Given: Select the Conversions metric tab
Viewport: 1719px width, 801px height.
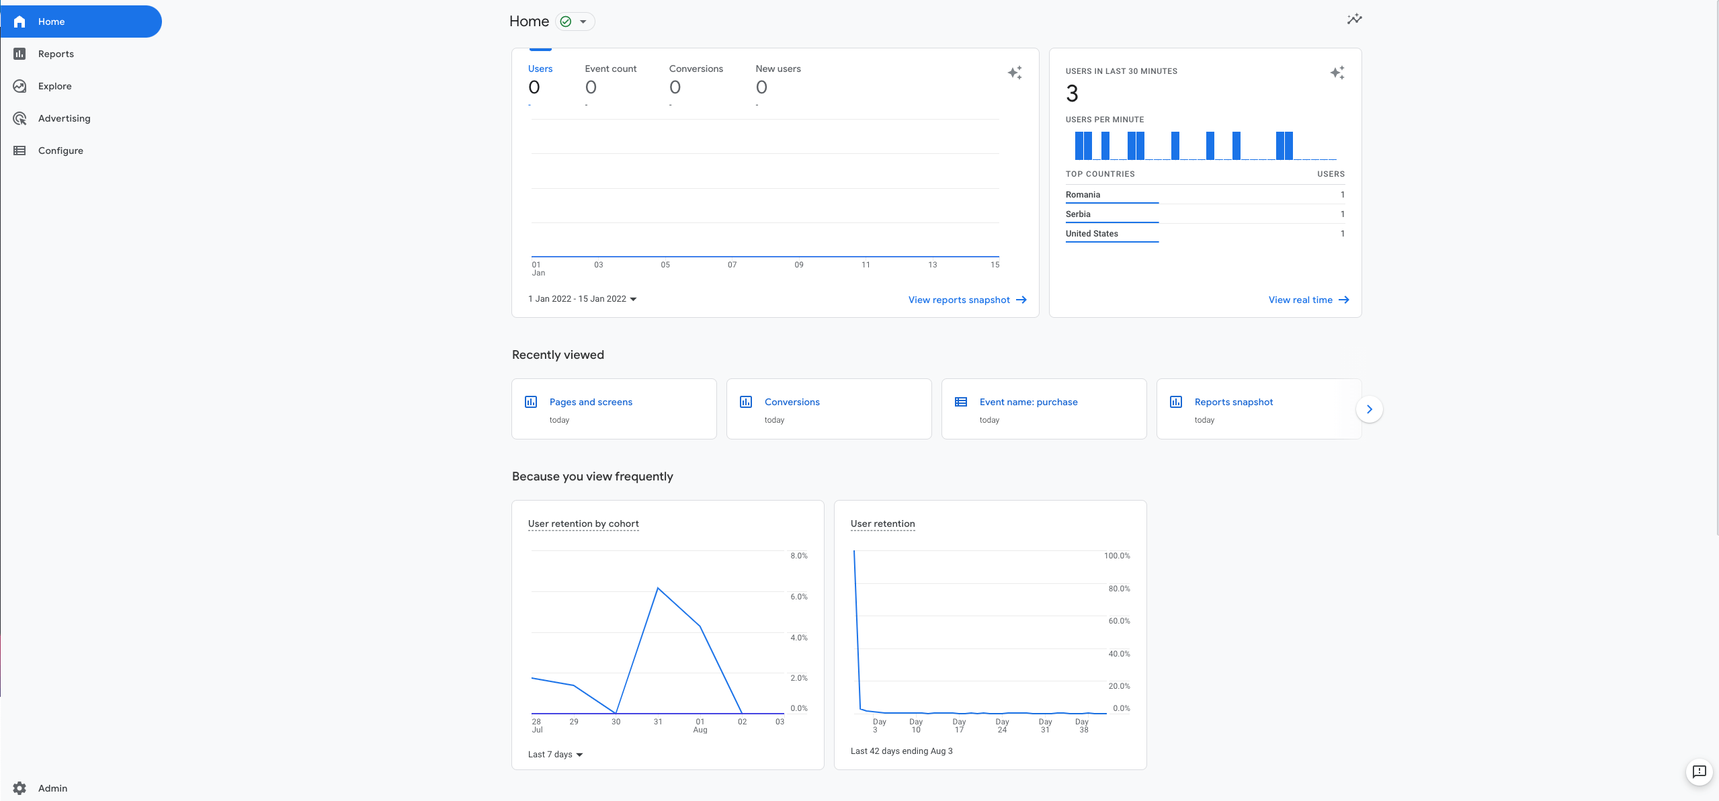Looking at the screenshot, I should point(696,85).
